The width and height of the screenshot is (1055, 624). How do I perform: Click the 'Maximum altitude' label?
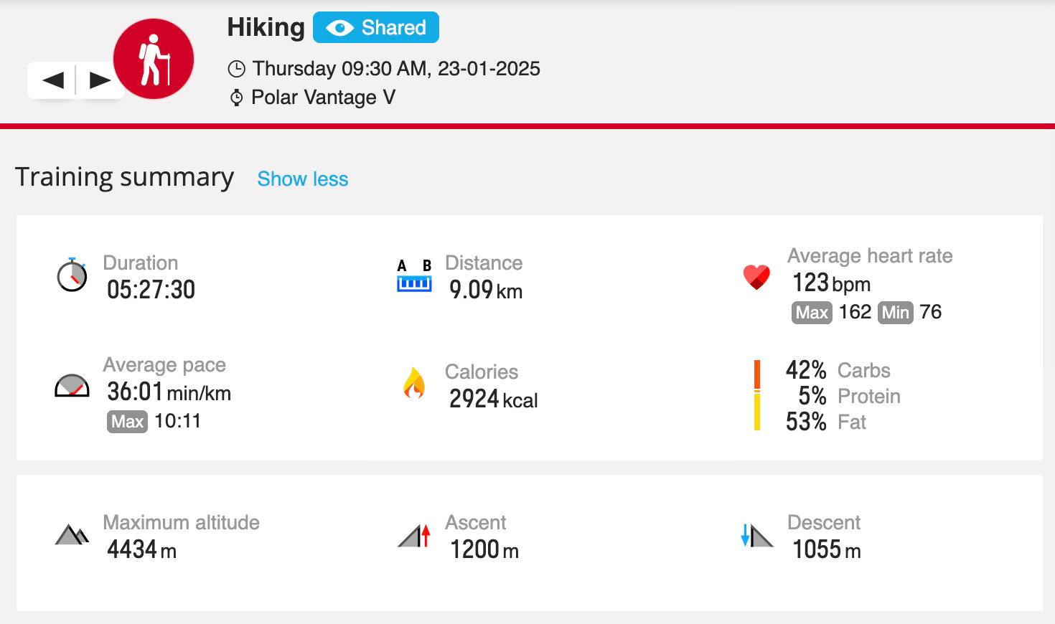click(x=181, y=522)
